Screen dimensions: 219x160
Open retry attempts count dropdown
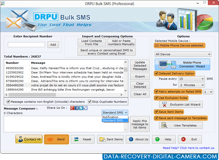click(208, 92)
